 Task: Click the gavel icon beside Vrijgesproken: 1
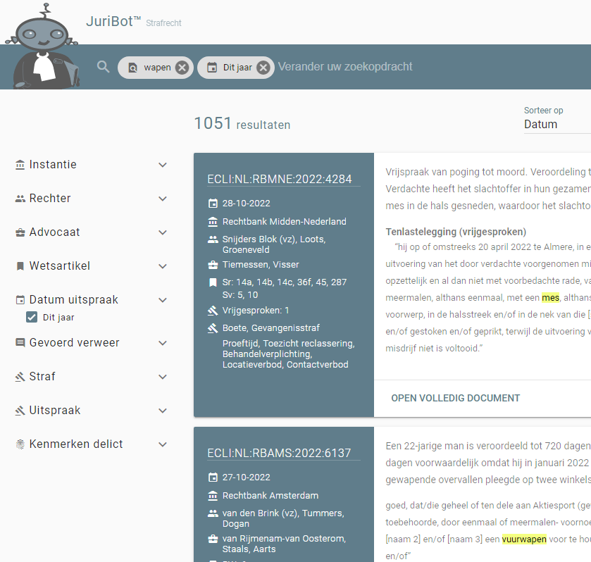213,311
